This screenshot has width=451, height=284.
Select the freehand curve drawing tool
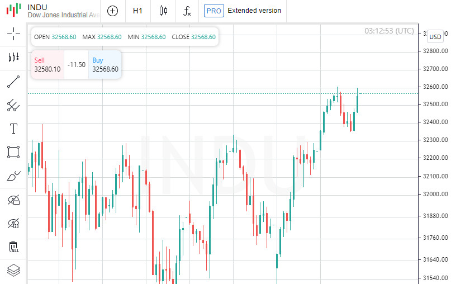(x=13, y=176)
